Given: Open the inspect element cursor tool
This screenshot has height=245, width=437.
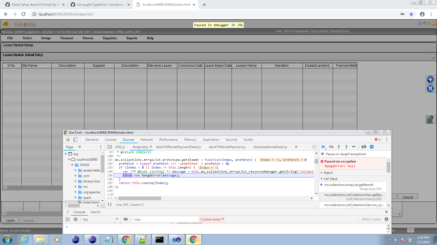Looking at the screenshot, I should pos(68,139).
